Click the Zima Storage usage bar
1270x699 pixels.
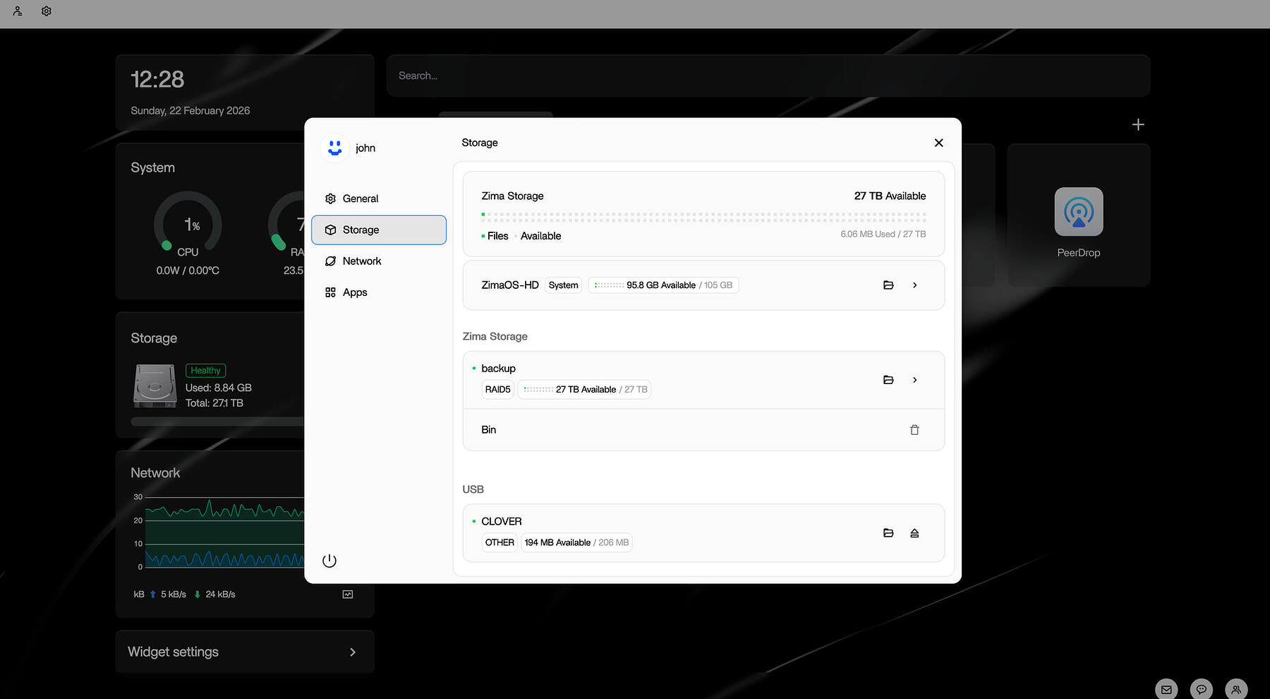pos(703,217)
